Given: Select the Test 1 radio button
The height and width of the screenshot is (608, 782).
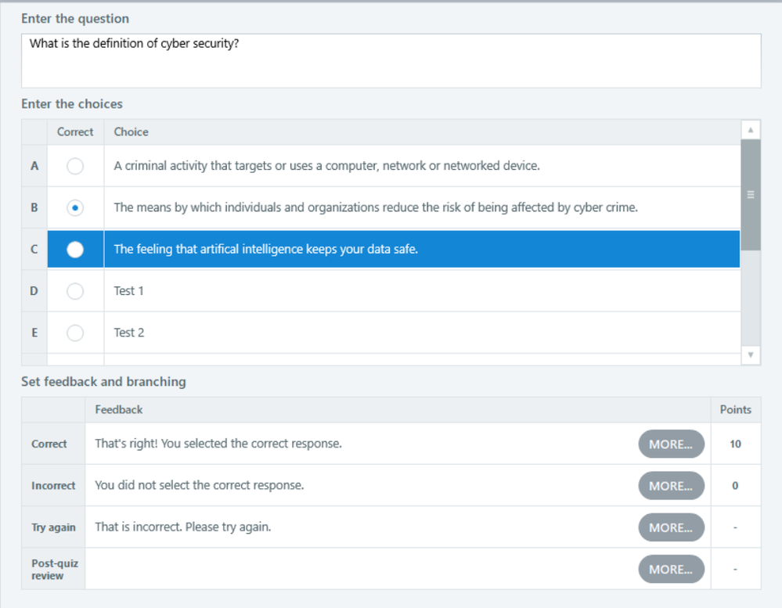Looking at the screenshot, I should pyautogui.click(x=75, y=291).
